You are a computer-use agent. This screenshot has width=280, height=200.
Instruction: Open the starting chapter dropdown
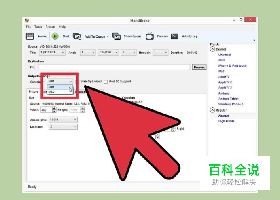[129, 52]
